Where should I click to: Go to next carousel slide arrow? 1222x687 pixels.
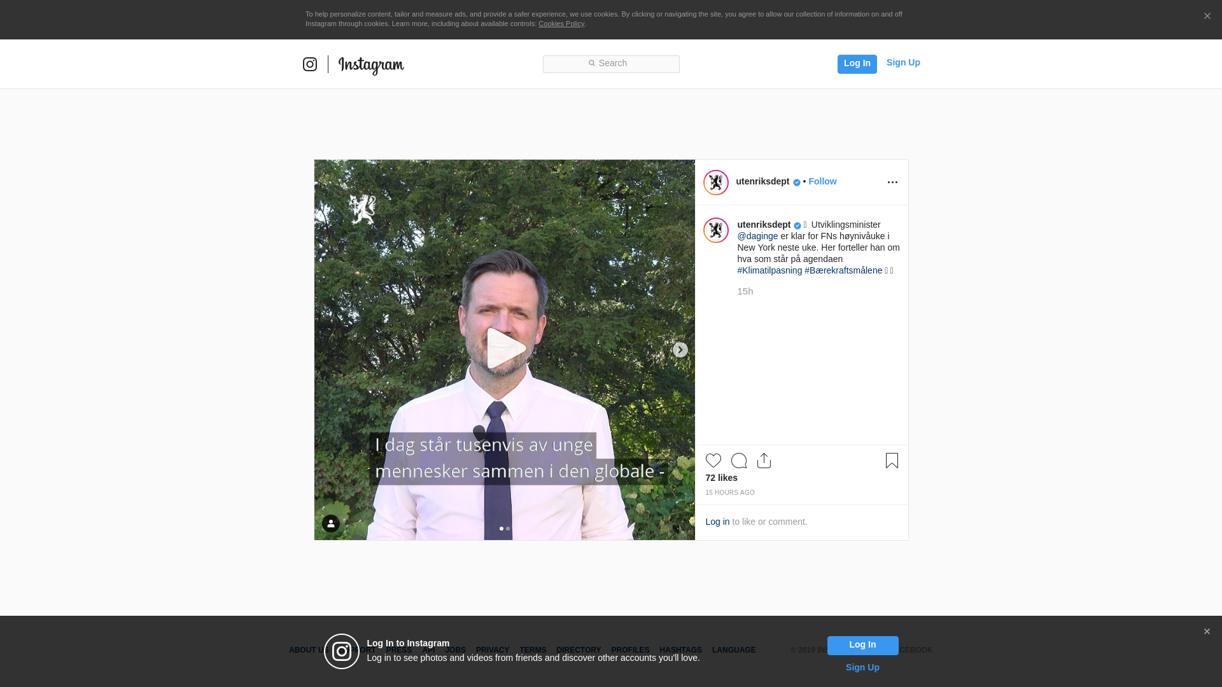[x=680, y=350]
